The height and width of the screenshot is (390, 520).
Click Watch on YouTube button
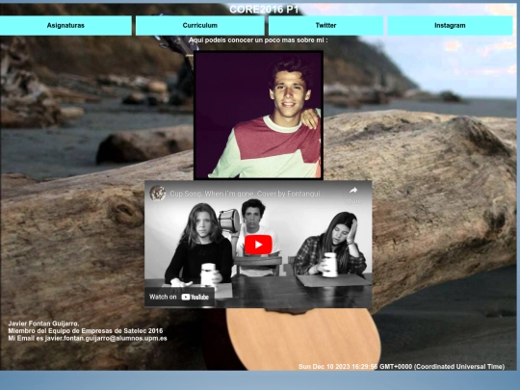point(179,297)
